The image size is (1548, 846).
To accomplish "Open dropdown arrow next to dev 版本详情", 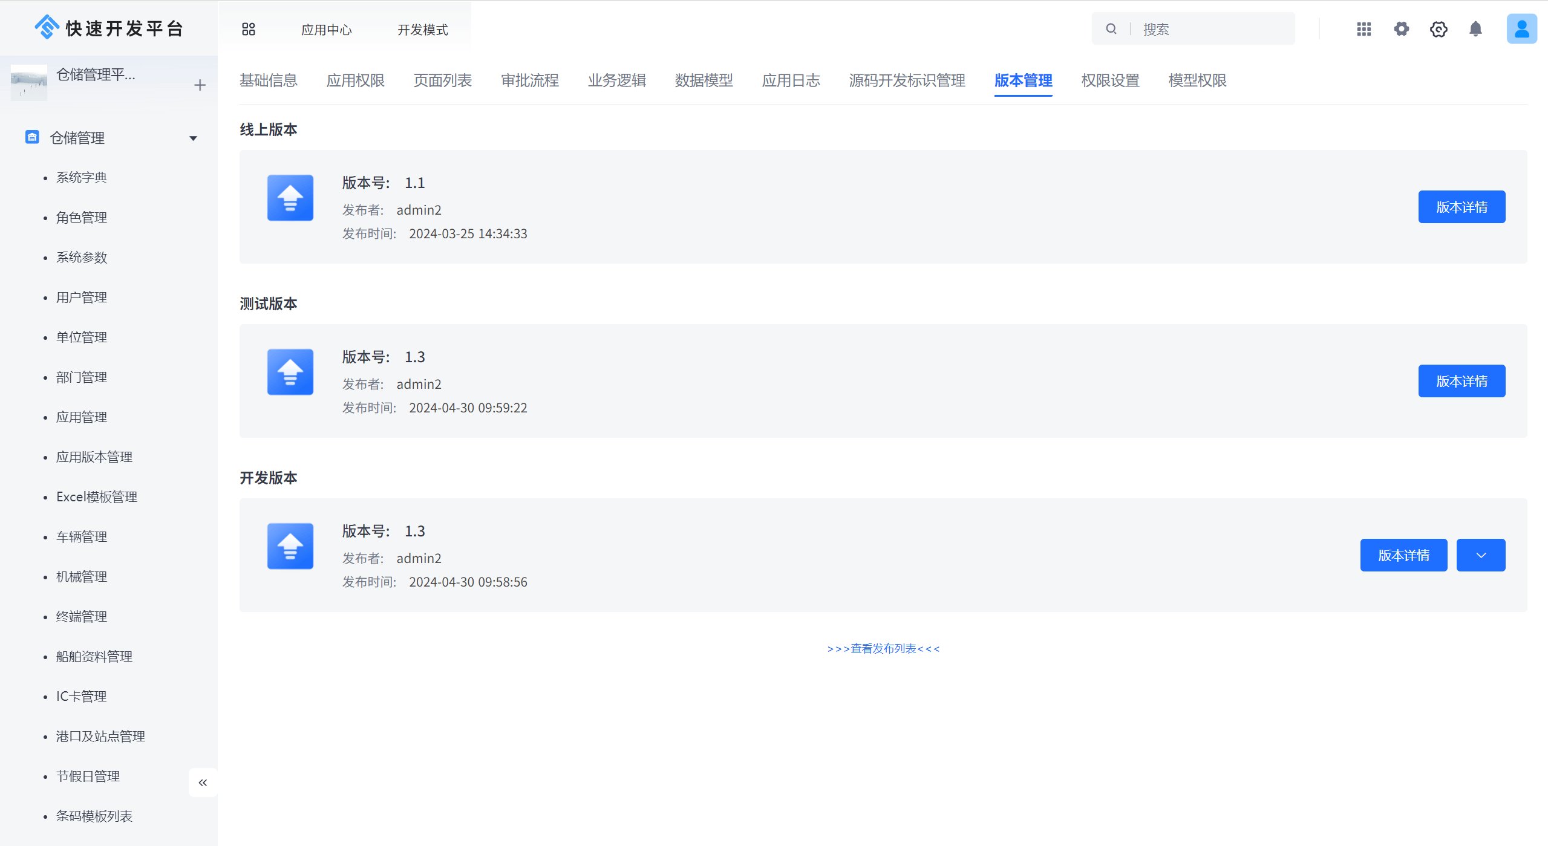I will click(x=1480, y=555).
